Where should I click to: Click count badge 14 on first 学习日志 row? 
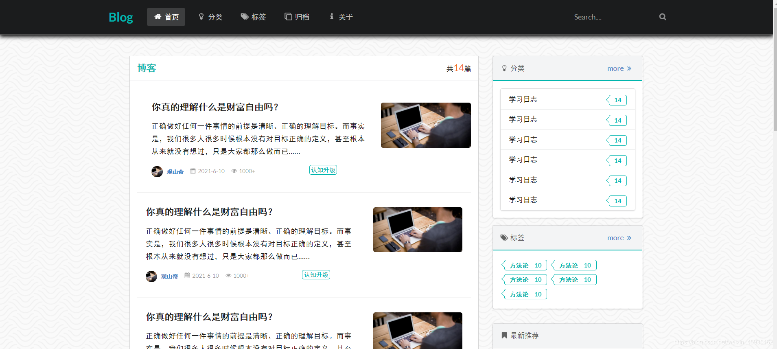617,100
